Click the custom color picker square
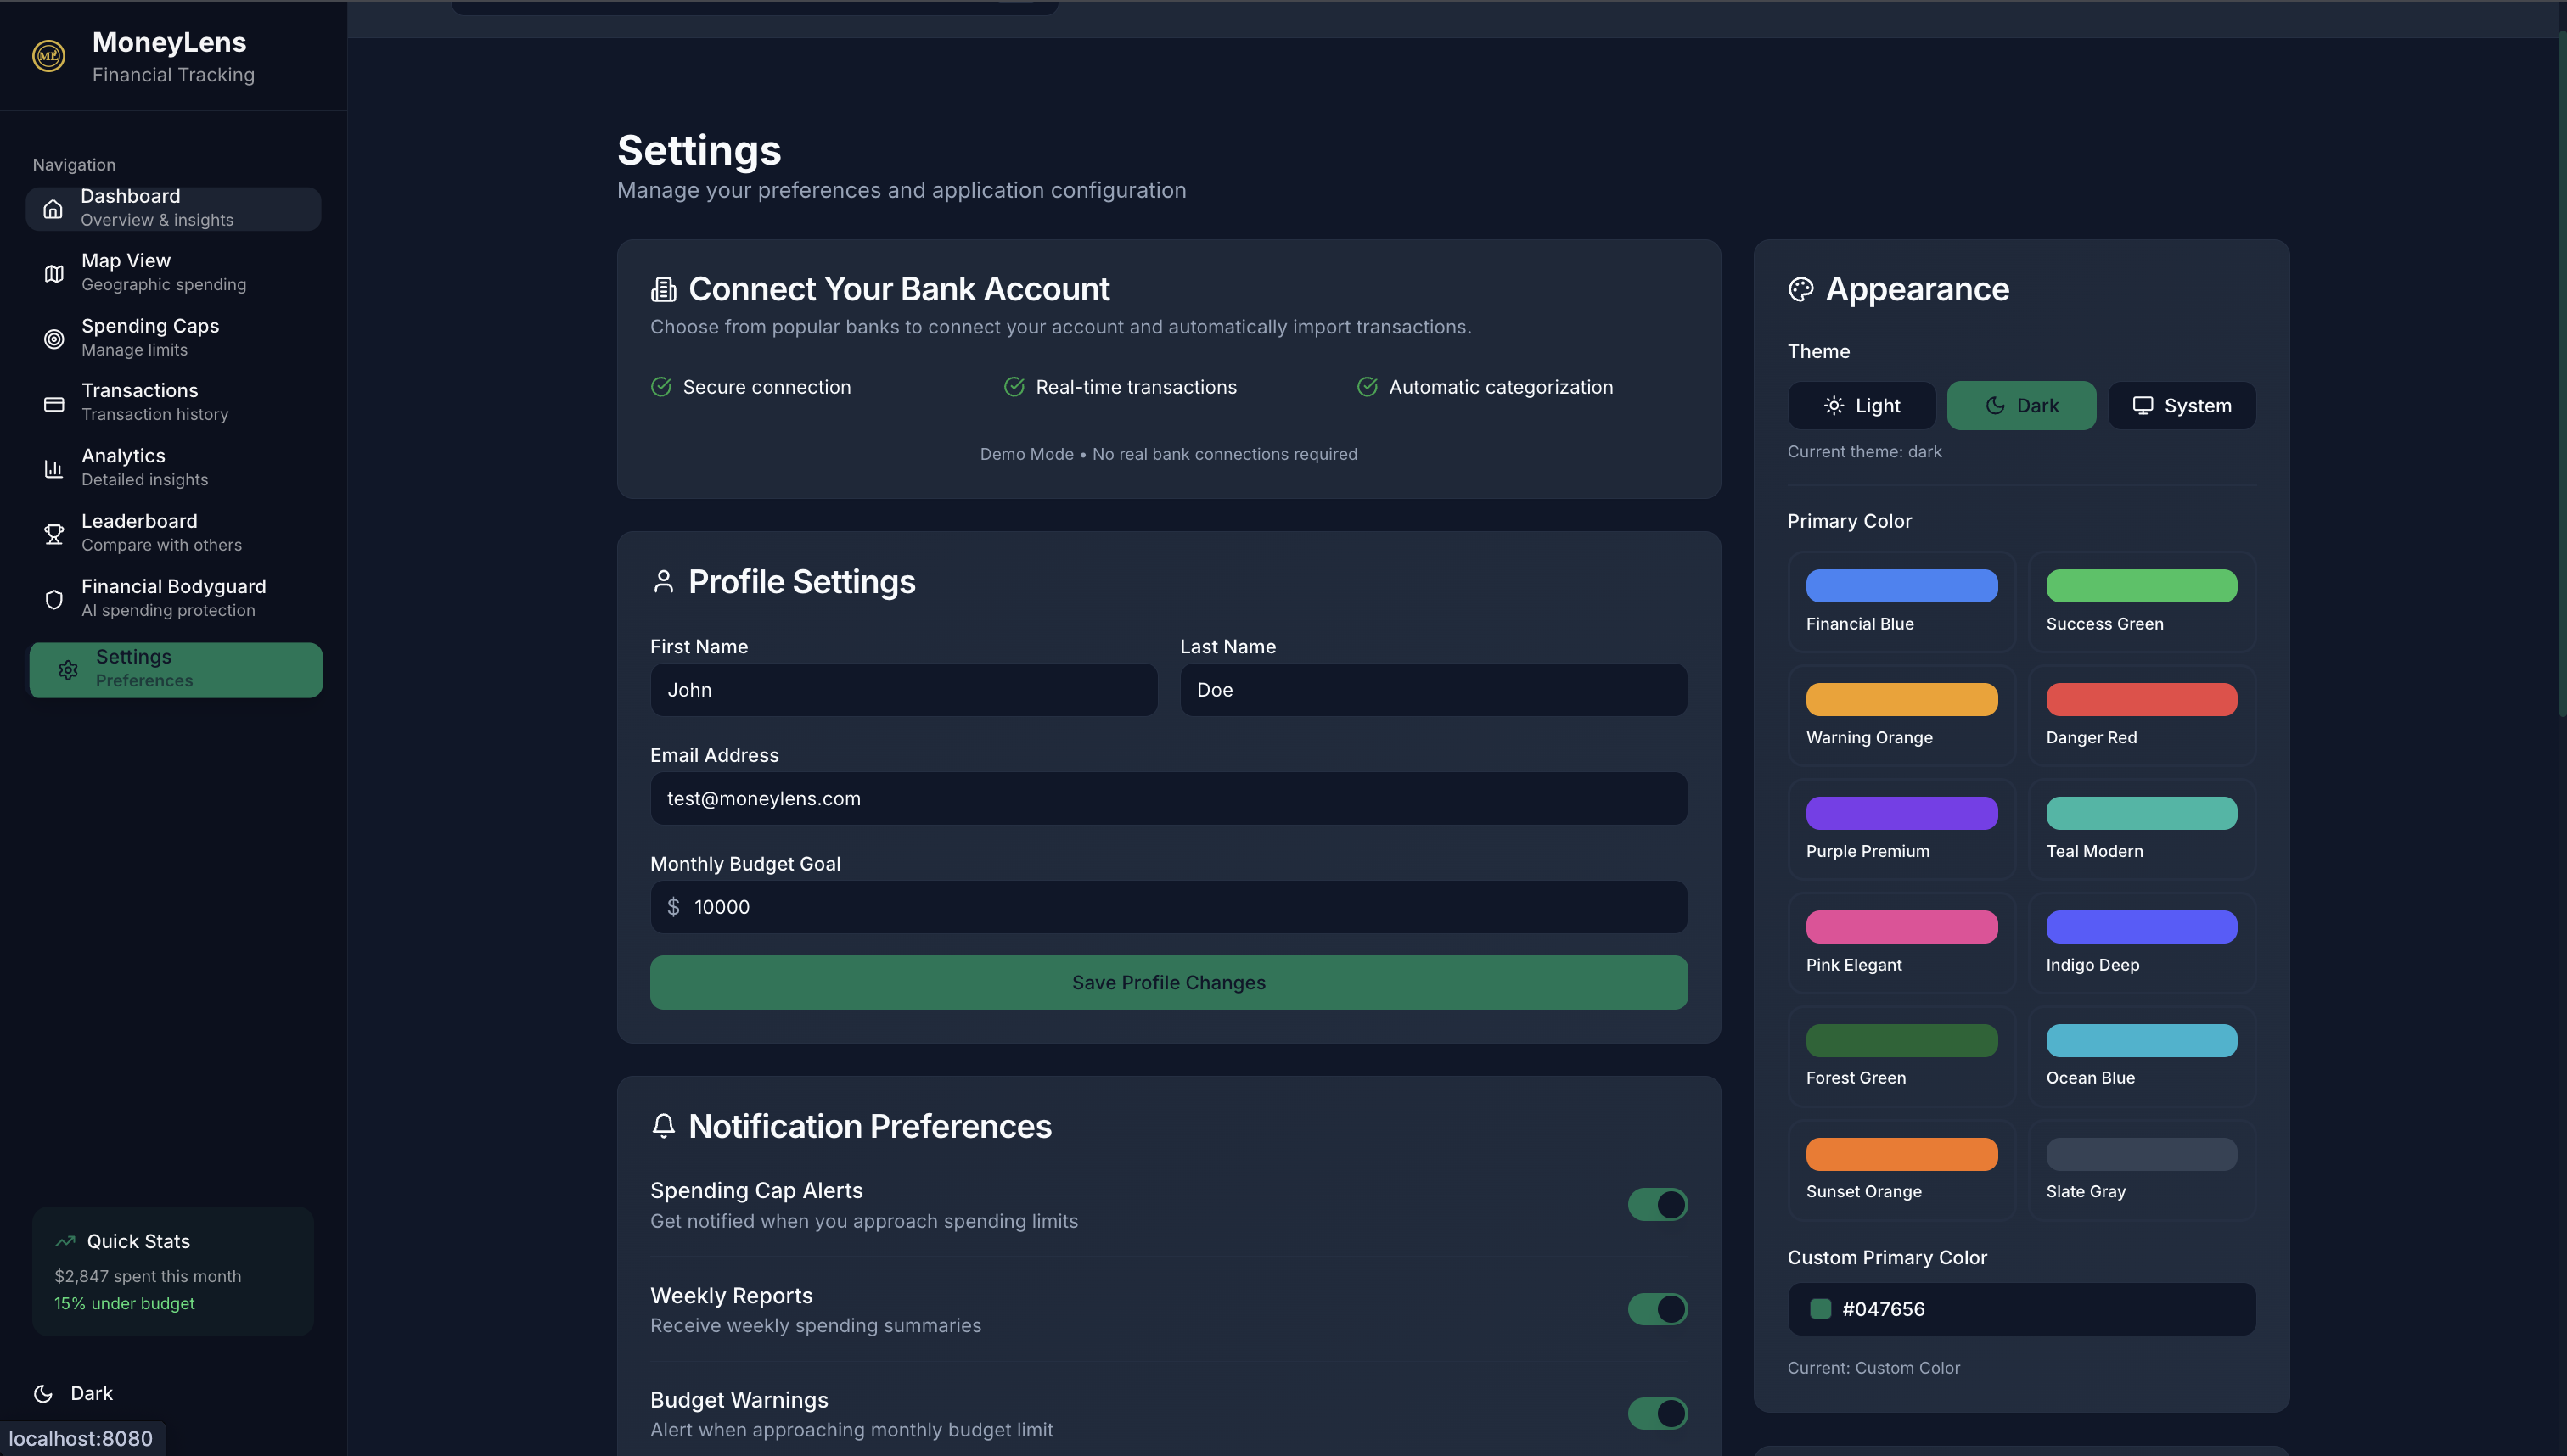Image resolution: width=2567 pixels, height=1456 pixels. [1820, 1309]
